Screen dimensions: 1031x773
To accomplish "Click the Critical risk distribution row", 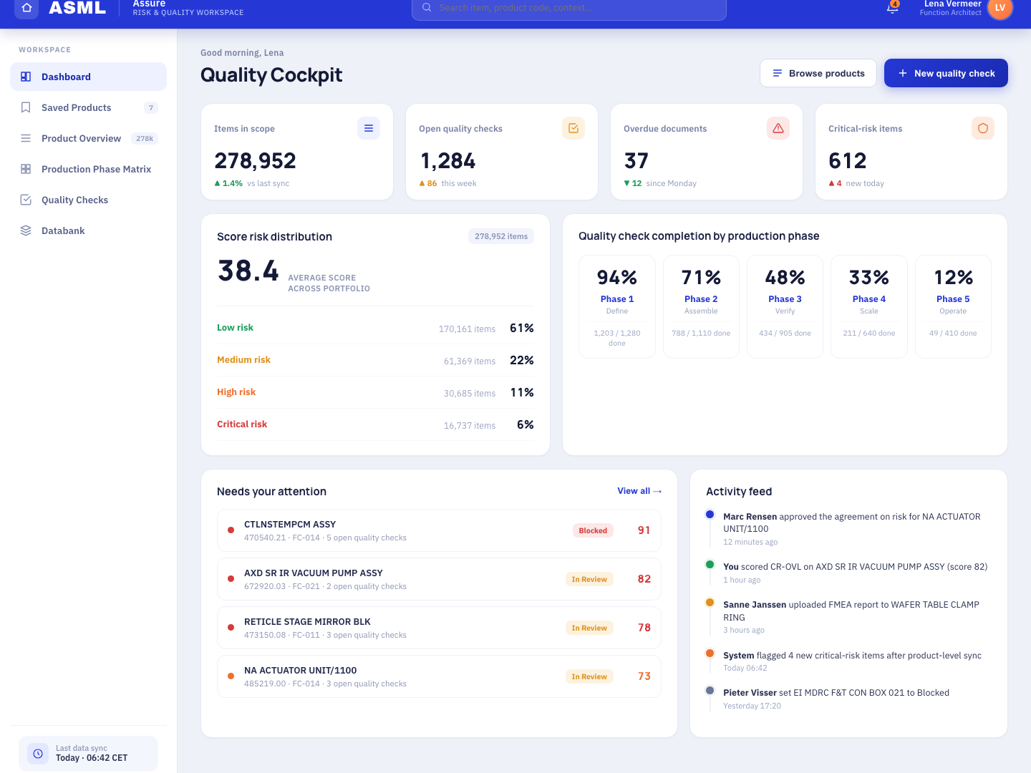I will (x=375, y=424).
